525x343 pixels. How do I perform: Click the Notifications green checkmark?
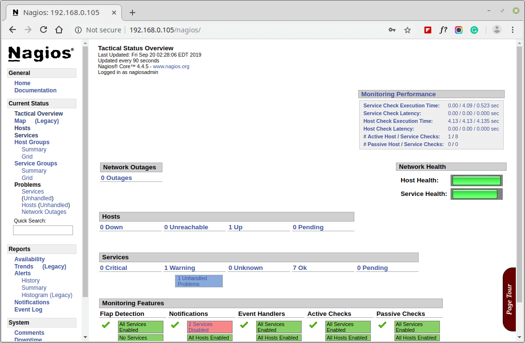tap(175, 325)
